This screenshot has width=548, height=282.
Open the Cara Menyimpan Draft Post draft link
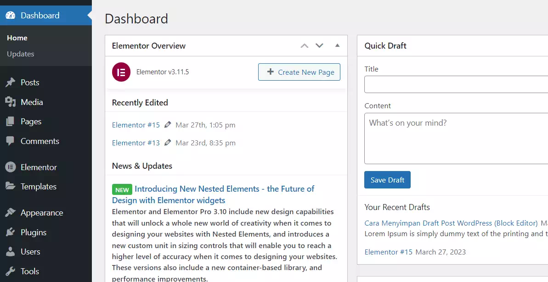coord(451,223)
